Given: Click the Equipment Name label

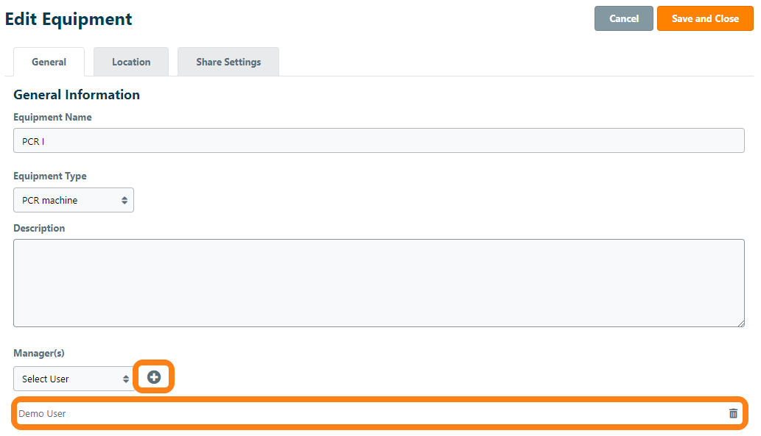Looking at the screenshot, I should (x=52, y=117).
